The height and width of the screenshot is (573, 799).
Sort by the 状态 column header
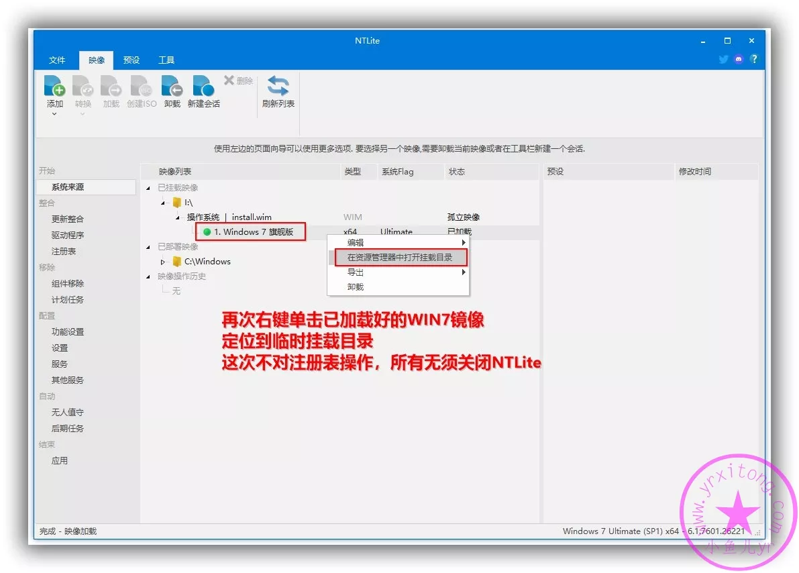point(491,172)
